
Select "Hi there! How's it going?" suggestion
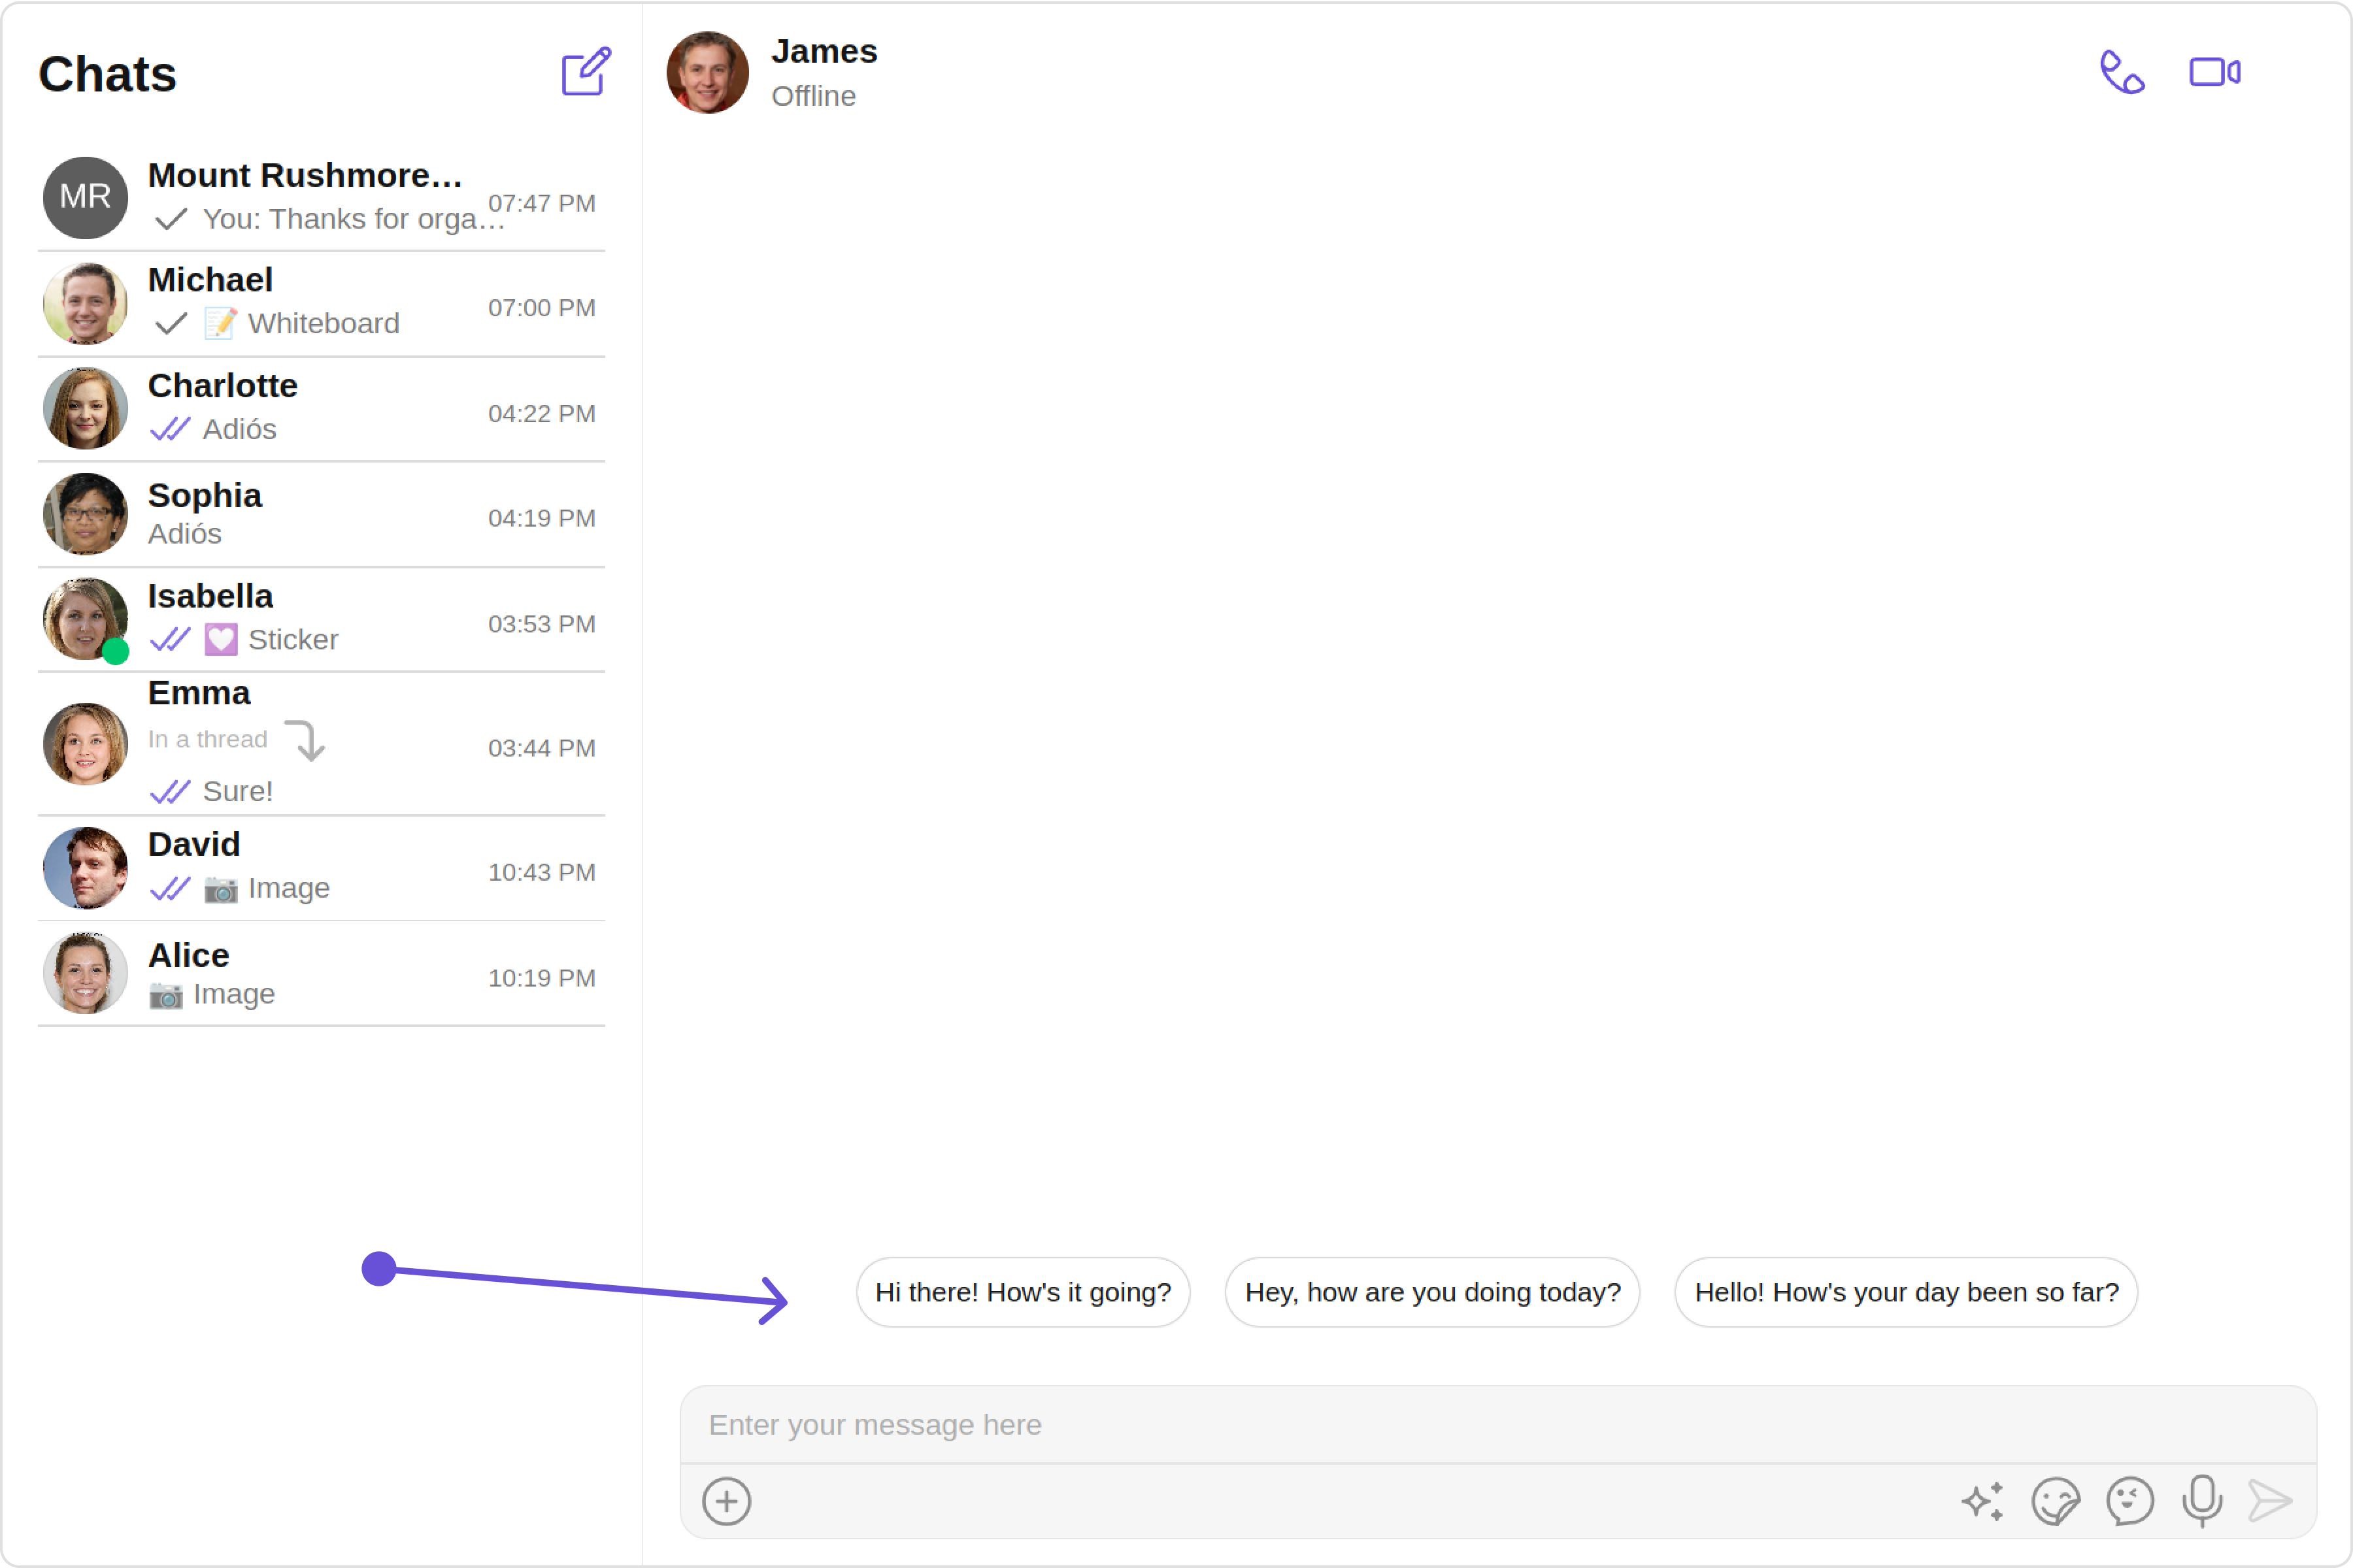pyautogui.click(x=1022, y=1292)
